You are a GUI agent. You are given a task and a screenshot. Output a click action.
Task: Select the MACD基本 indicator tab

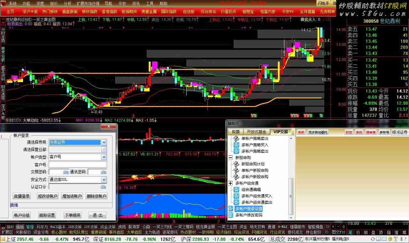[x=58, y=227]
